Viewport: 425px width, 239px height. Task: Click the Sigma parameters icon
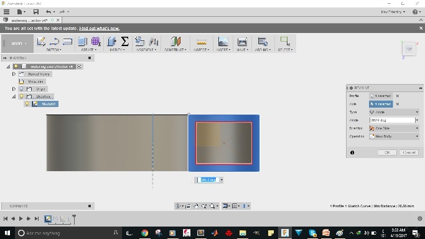124,42
